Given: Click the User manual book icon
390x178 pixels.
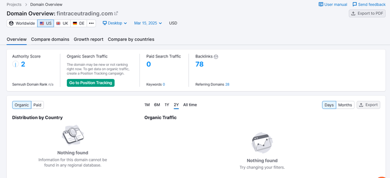Looking at the screenshot, I should click(321, 4).
